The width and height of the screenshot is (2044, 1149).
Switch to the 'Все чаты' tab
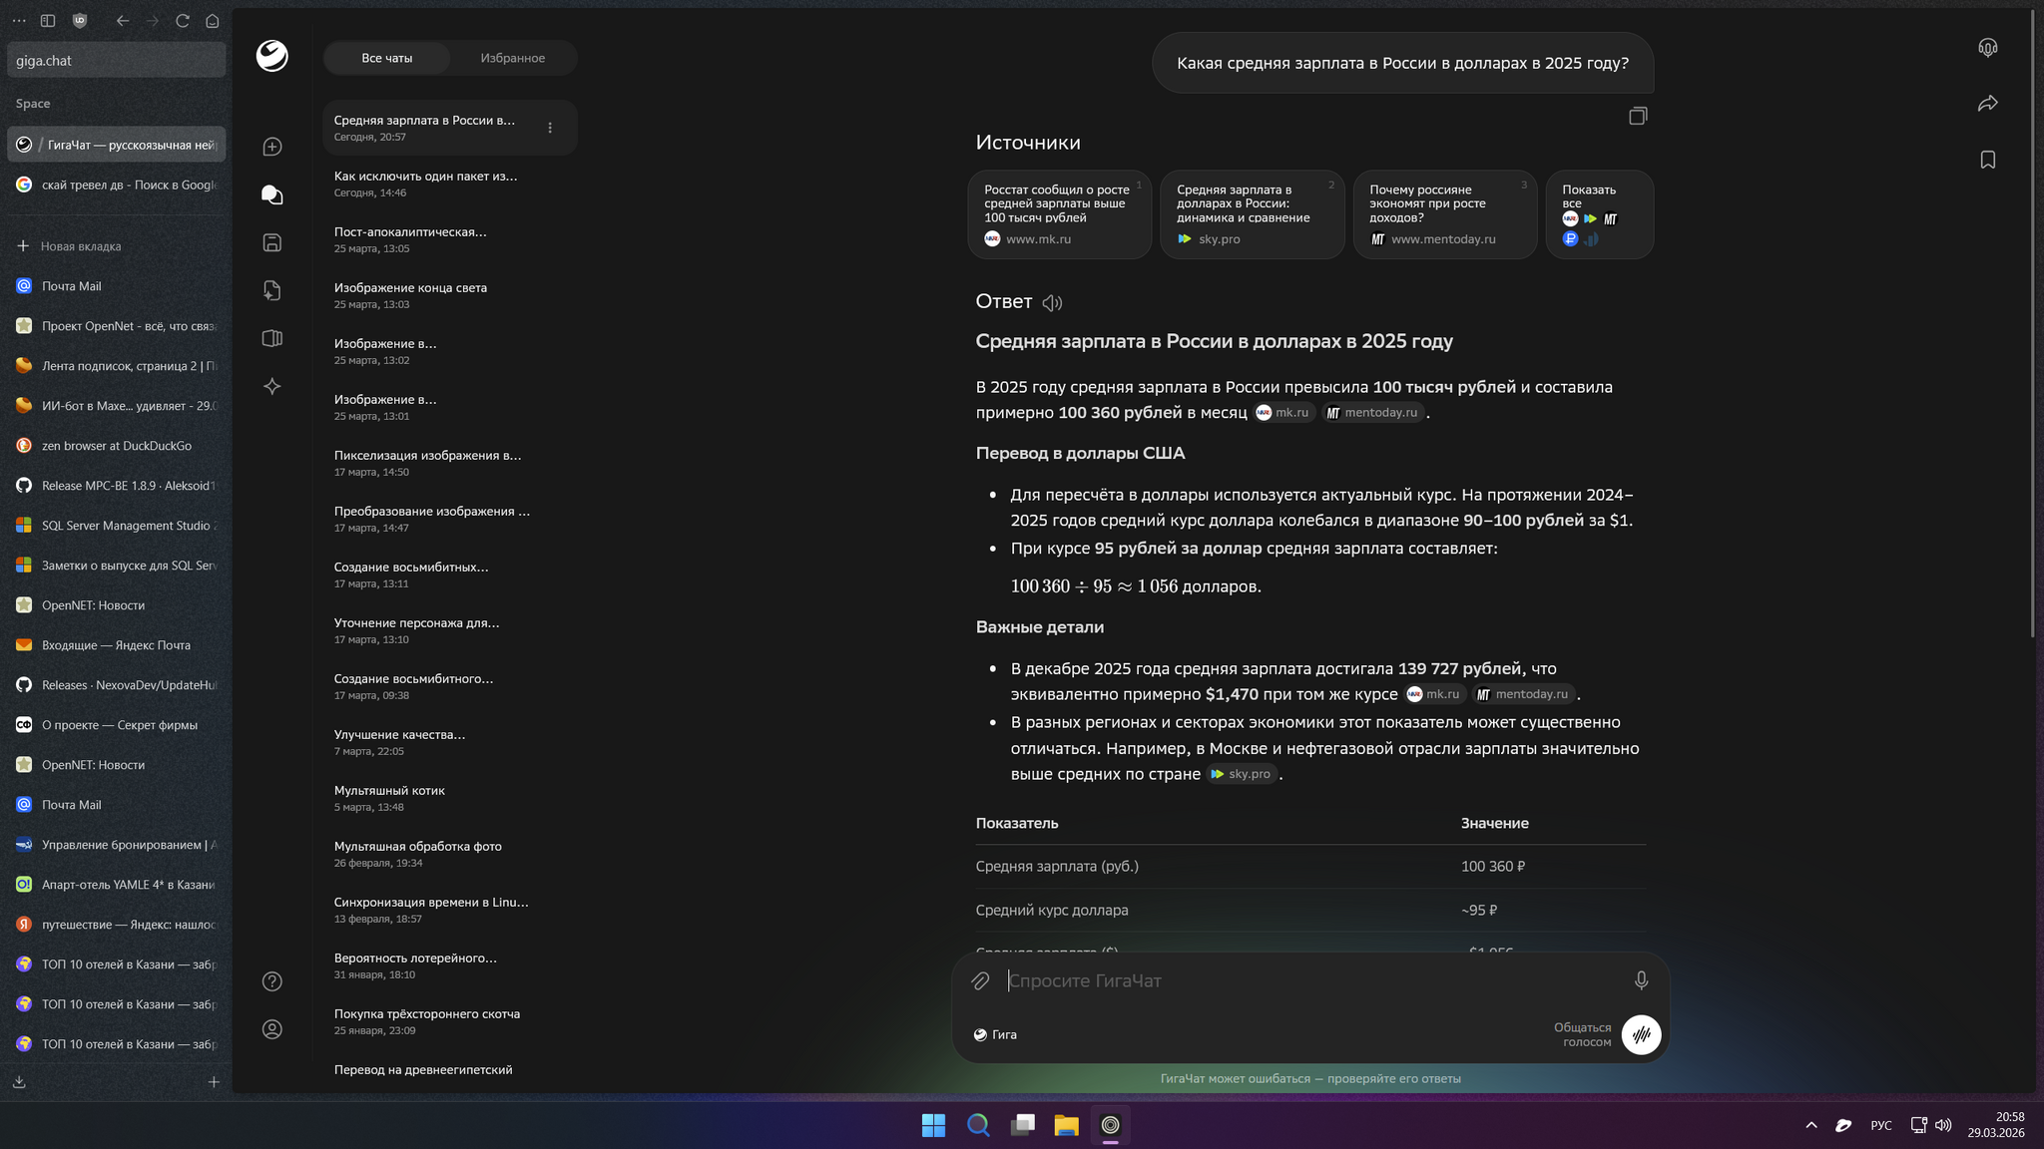(387, 58)
